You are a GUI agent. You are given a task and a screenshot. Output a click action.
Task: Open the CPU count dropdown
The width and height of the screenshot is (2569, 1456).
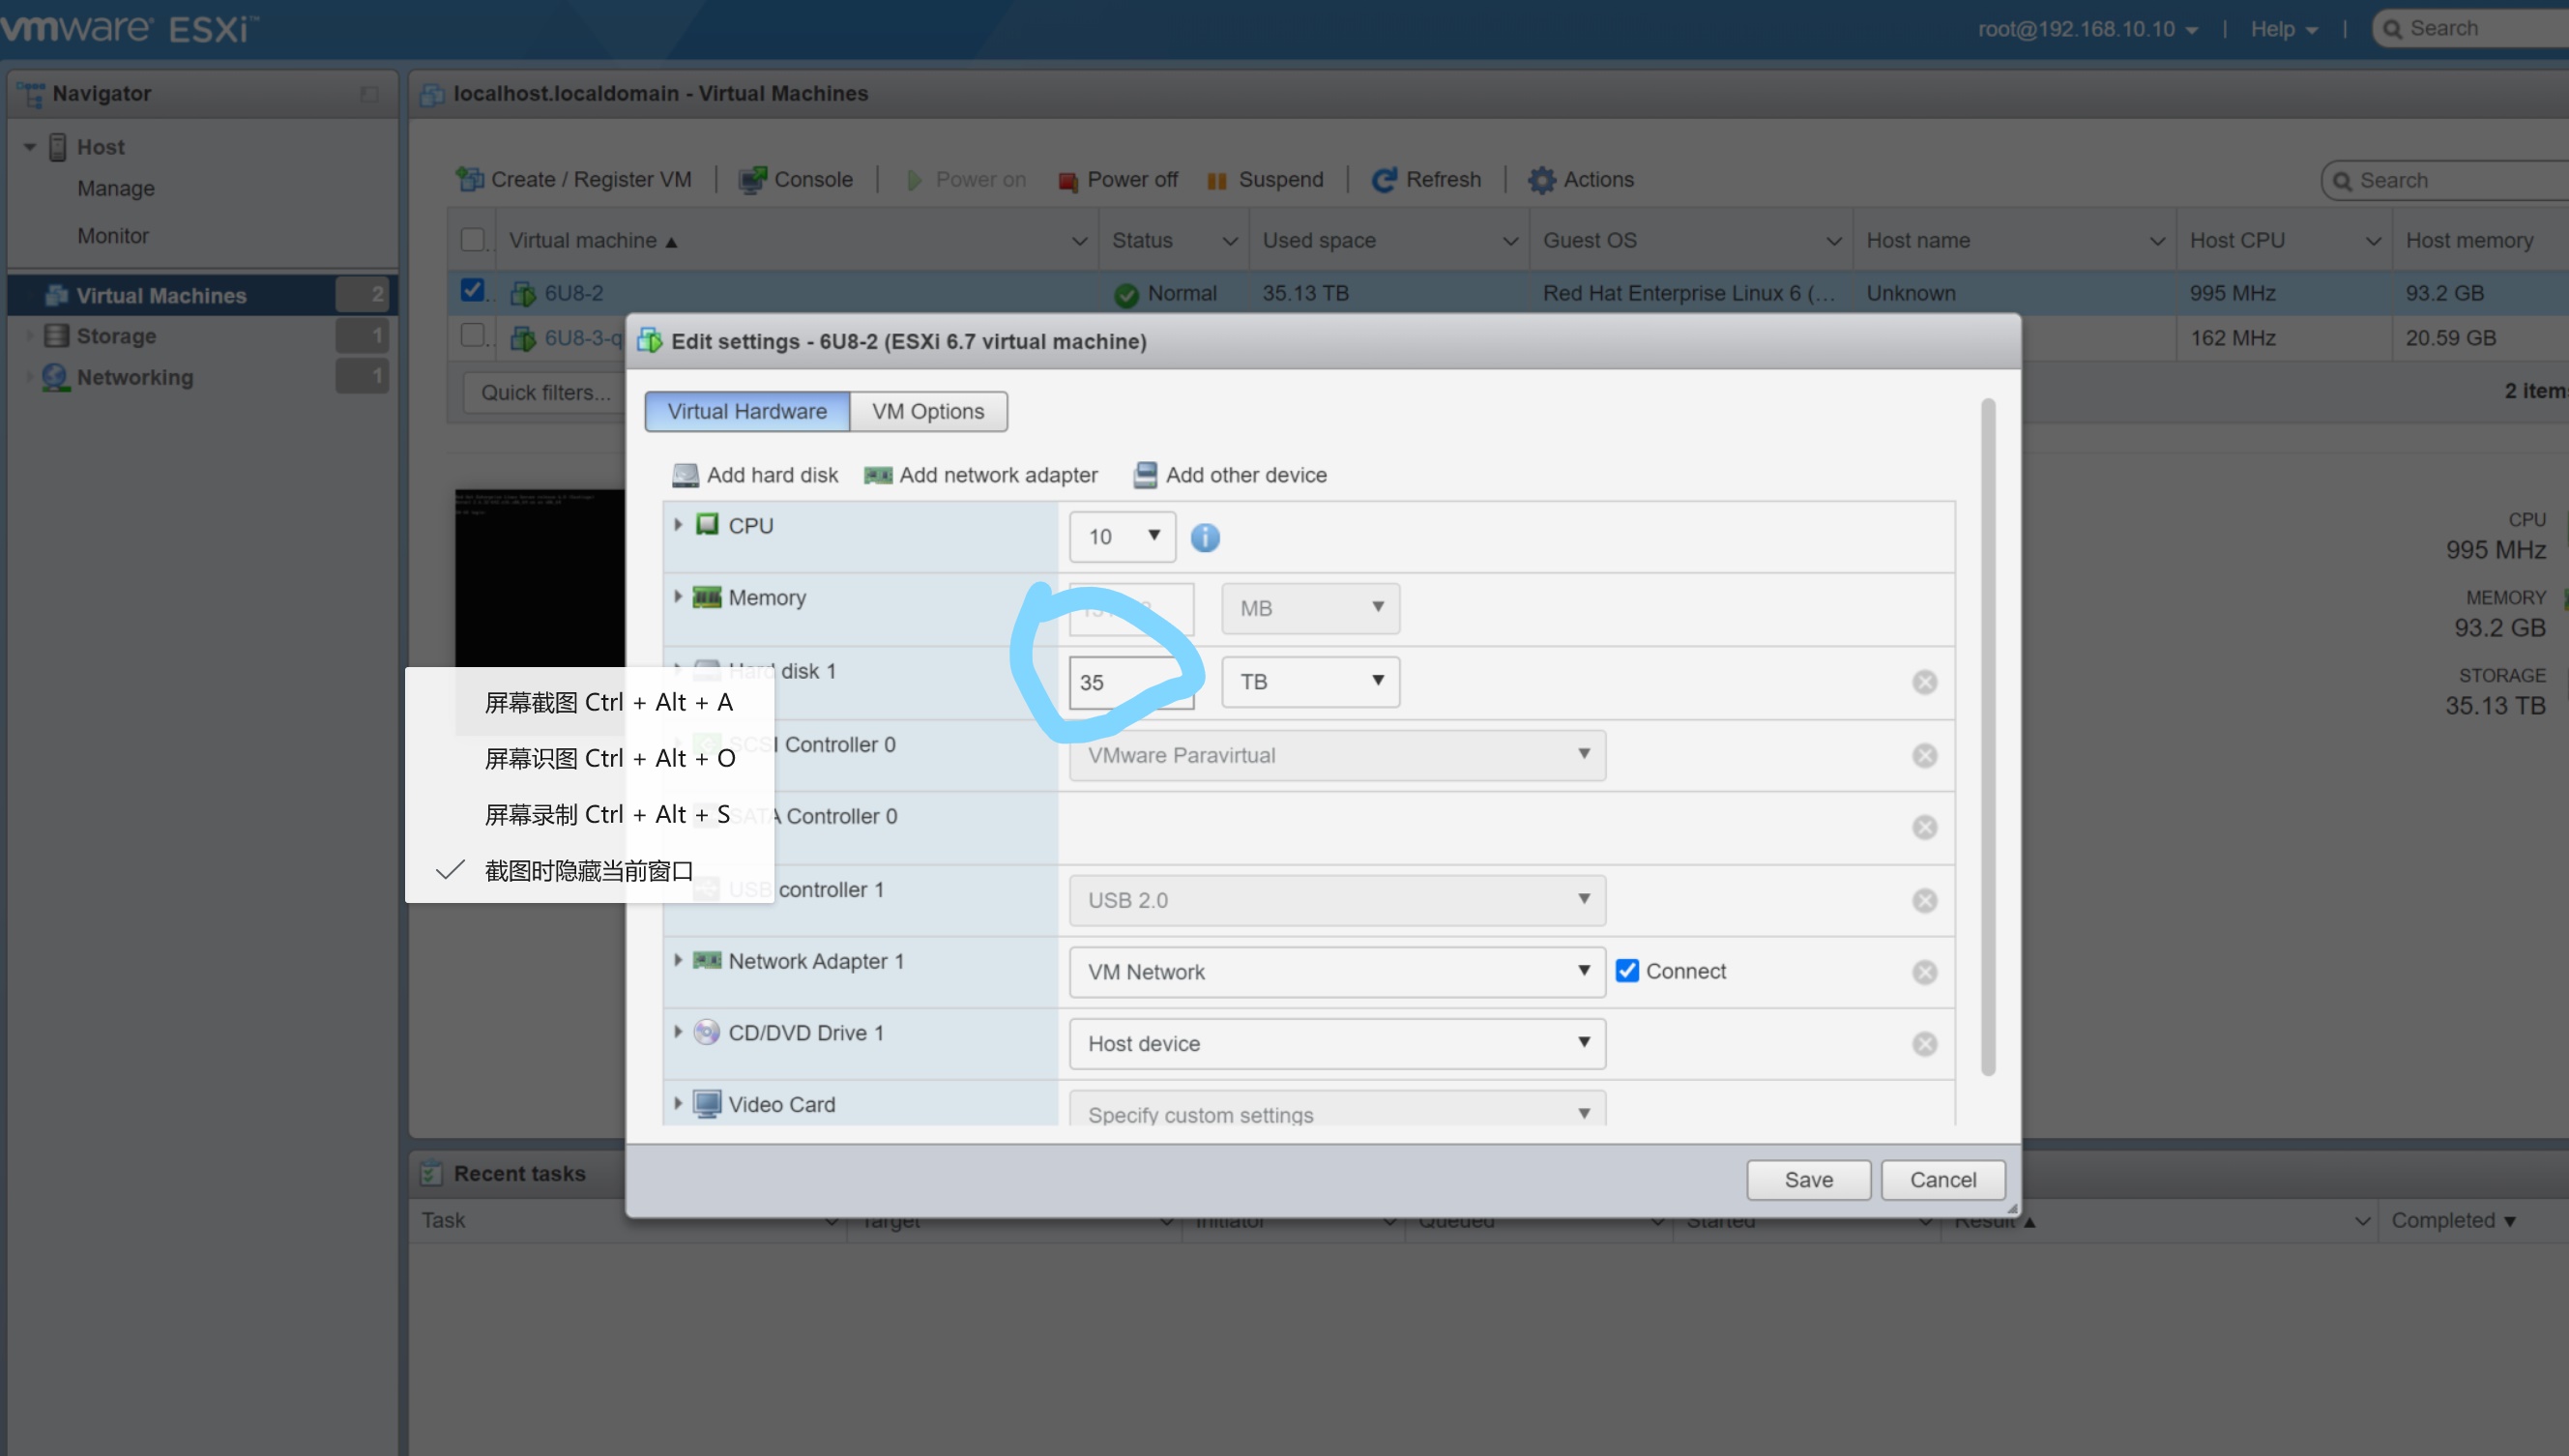1122,537
